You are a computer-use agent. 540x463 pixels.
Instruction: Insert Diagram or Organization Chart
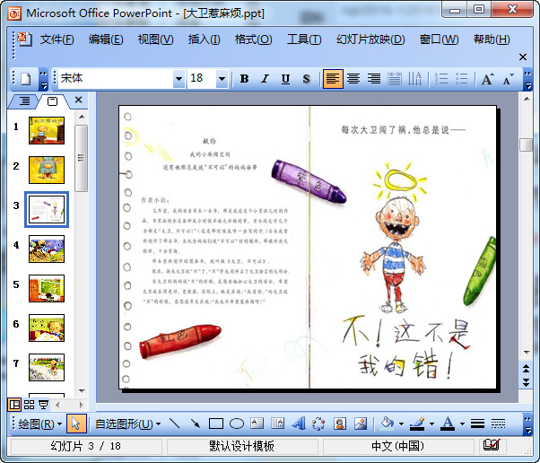(x=318, y=424)
